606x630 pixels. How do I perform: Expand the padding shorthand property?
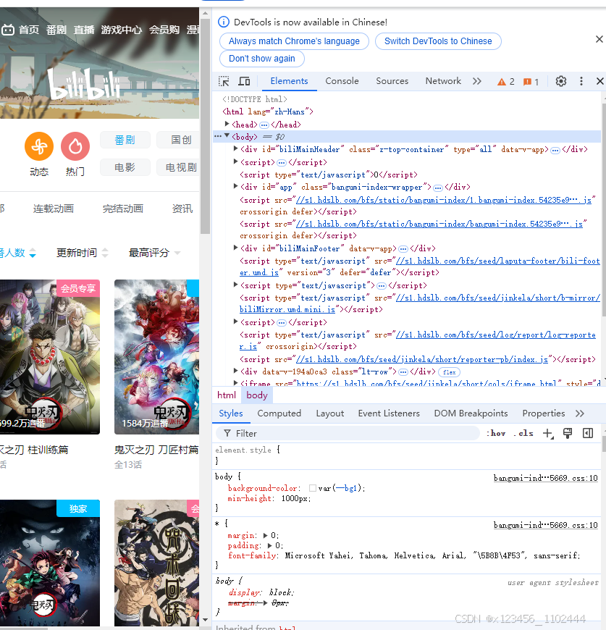269,545
